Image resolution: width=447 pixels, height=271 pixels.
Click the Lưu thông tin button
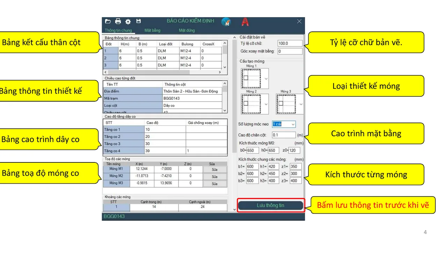click(x=271, y=205)
